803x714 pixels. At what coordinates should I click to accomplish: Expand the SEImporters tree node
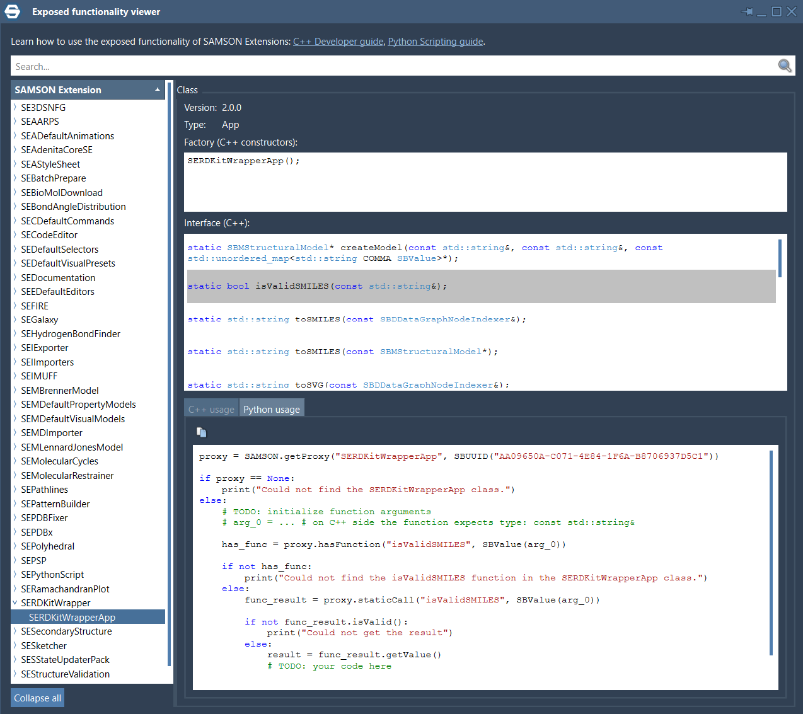tap(14, 362)
